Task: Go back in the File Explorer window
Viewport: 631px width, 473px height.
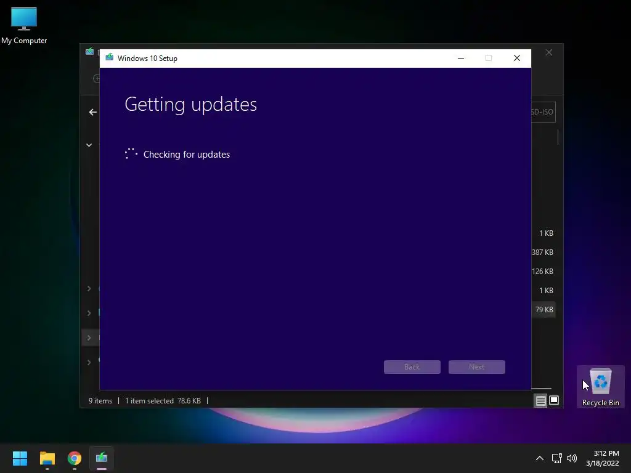Action: (93, 112)
